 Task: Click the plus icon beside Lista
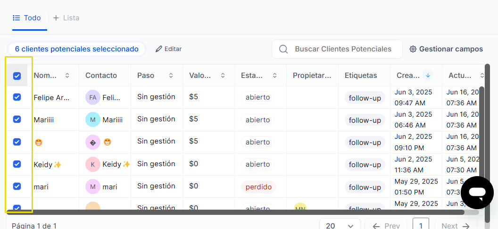pos(56,18)
